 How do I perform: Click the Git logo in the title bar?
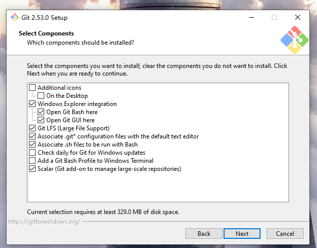coord(15,17)
